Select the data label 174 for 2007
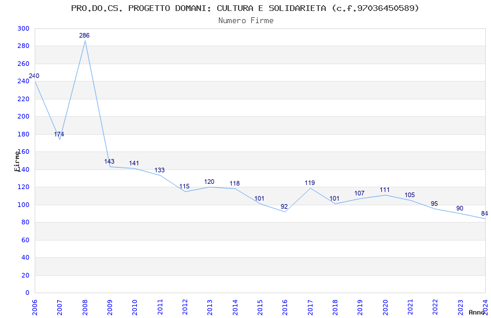The image size is (491, 318). click(59, 134)
